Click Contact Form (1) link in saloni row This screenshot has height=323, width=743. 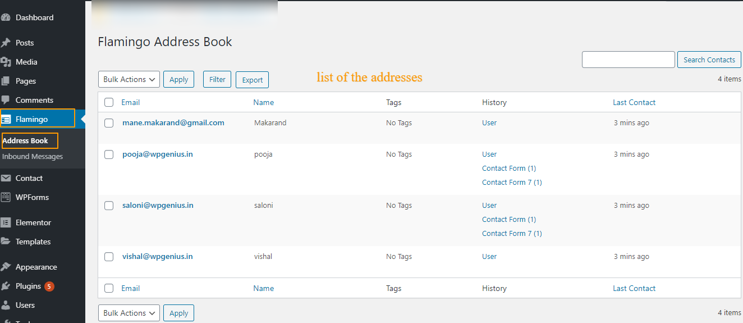509,219
